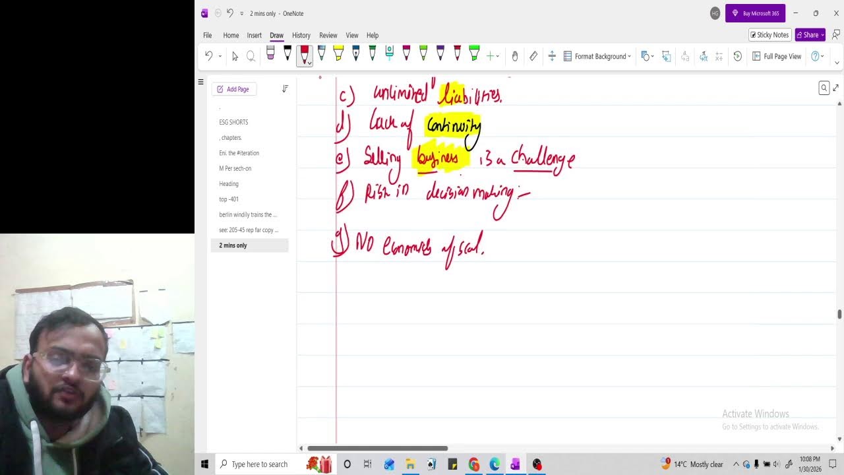Screen dimensions: 844x475
Task: Click the page search magnifier icon
Action: [824, 88]
